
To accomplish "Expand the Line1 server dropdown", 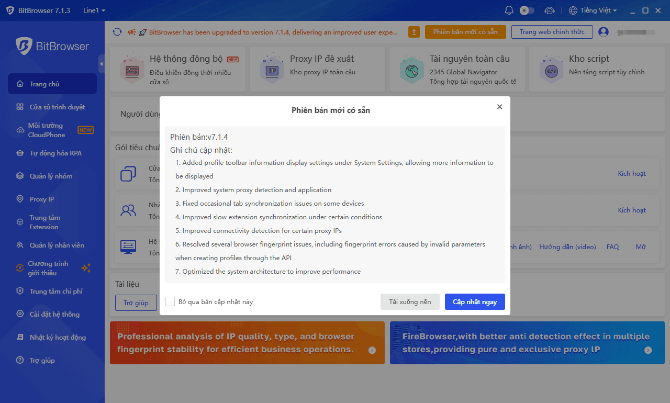I will pyautogui.click(x=94, y=10).
